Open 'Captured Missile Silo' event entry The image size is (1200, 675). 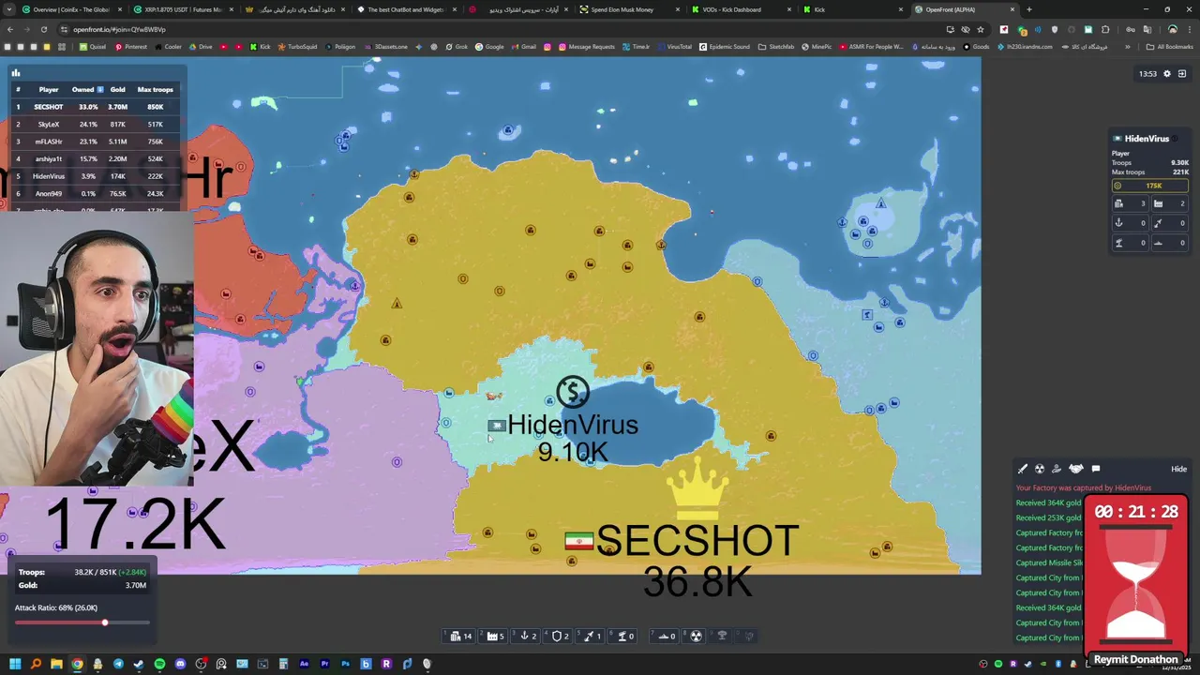[x=1049, y=562]
